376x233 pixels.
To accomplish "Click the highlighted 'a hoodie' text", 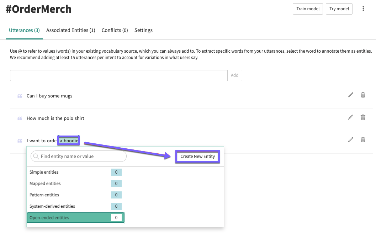I will (69, 141).
